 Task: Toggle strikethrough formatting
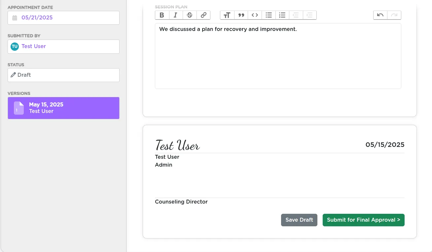[189, 15]
